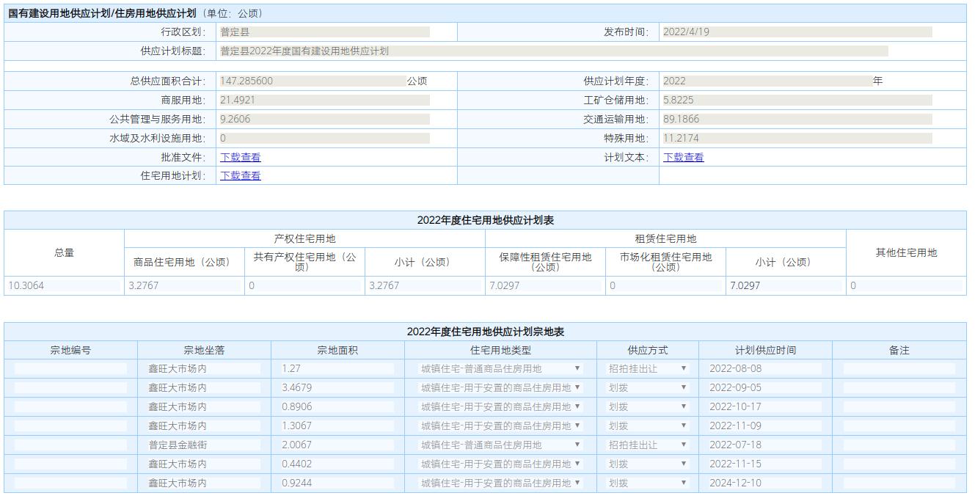Click 工矿仓储用地 field 5.8225
This screenshot has height=504, width=975.
[797, 100]
